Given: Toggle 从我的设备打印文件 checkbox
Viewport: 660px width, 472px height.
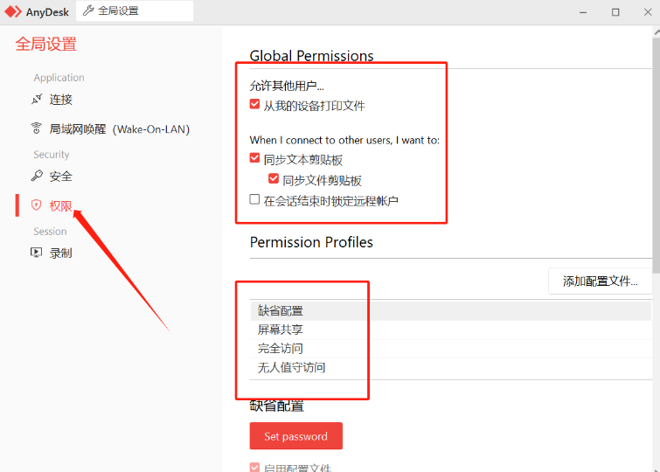Looking at the screenshot, I should click(x=254, y=104).
